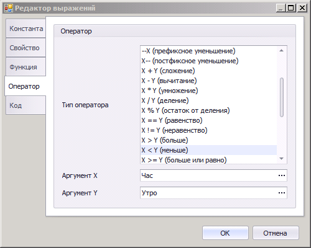Screen dimensions: 311x248
Task: Select X > Y (больше) operator
Action: tap(208, 140)
